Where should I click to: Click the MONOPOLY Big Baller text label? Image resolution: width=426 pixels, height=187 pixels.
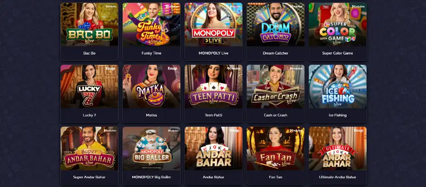click(151, 177)
